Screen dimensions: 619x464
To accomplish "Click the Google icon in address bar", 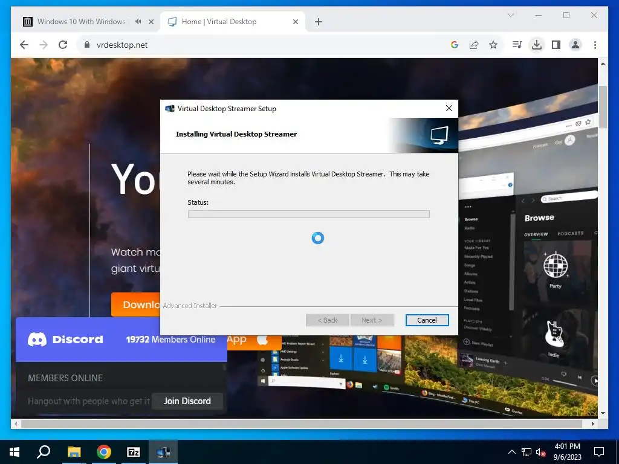I will (x=455, y=45).
